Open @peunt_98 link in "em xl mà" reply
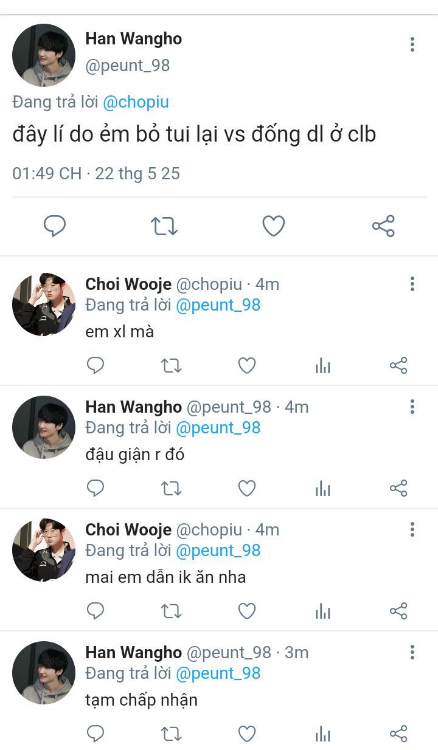Viewport: 438px width, 750px height. [218, 305]
